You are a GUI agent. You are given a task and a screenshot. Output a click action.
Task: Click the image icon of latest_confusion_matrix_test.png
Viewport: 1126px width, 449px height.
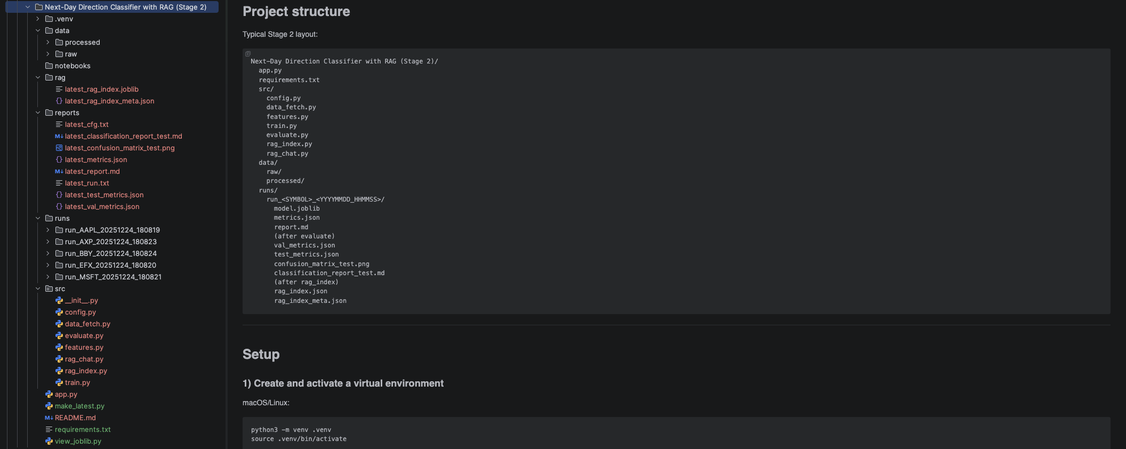click(x=59, y=148)
